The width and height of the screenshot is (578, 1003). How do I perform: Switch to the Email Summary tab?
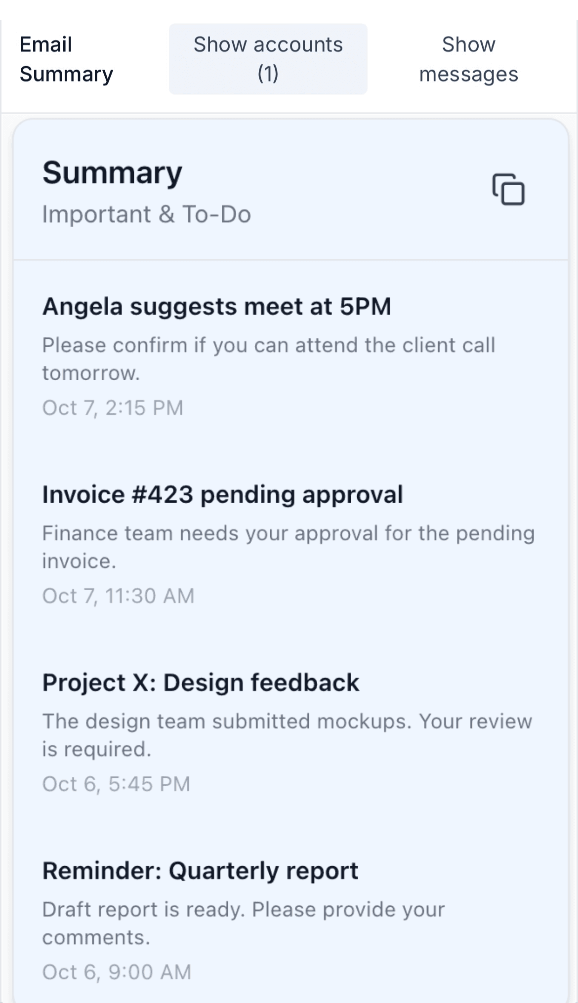[66, 59]
